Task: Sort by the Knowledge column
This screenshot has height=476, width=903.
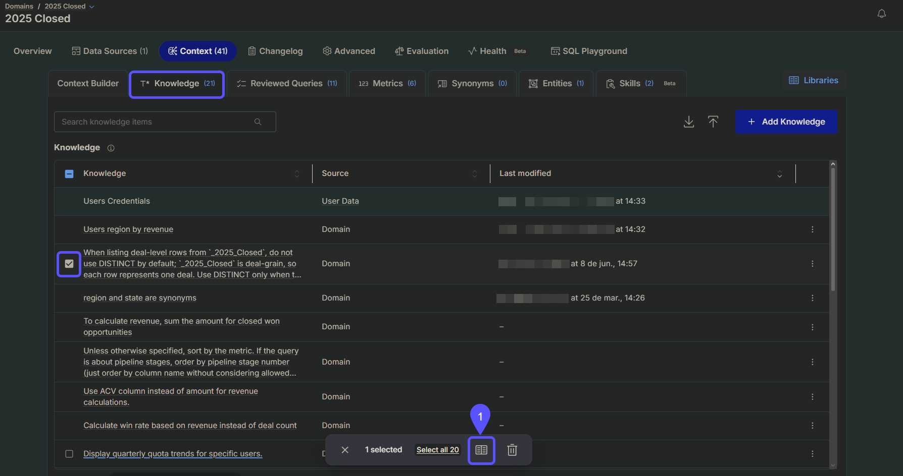Action: click(x=297, y=174)
